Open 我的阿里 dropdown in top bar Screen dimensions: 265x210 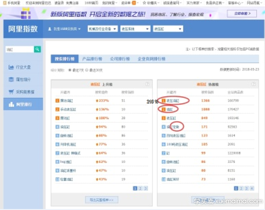point(110,3)
